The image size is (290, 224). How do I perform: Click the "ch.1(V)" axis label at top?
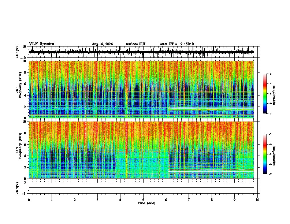[18, 52]
